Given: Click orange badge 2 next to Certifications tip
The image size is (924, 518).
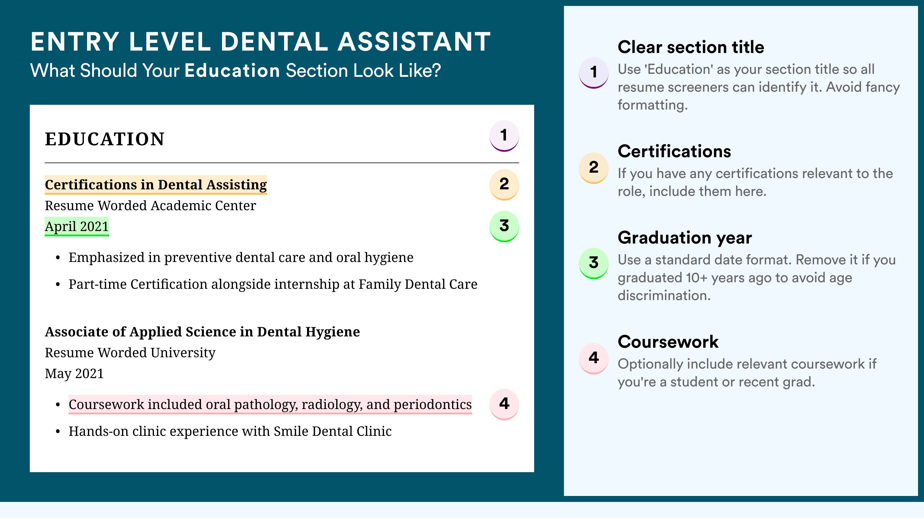Looking at the screenshot, I should point(594,168).
